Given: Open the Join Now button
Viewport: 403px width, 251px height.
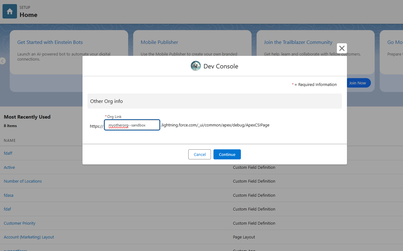Looking at the screenshot, I should point(357,83).
